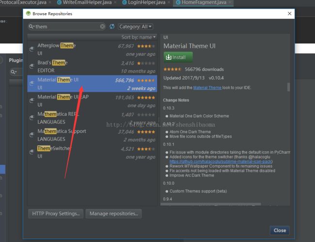315x242 pixels.
Task: Close the Browse Repositories dialog with Close button
Action: 280,230
